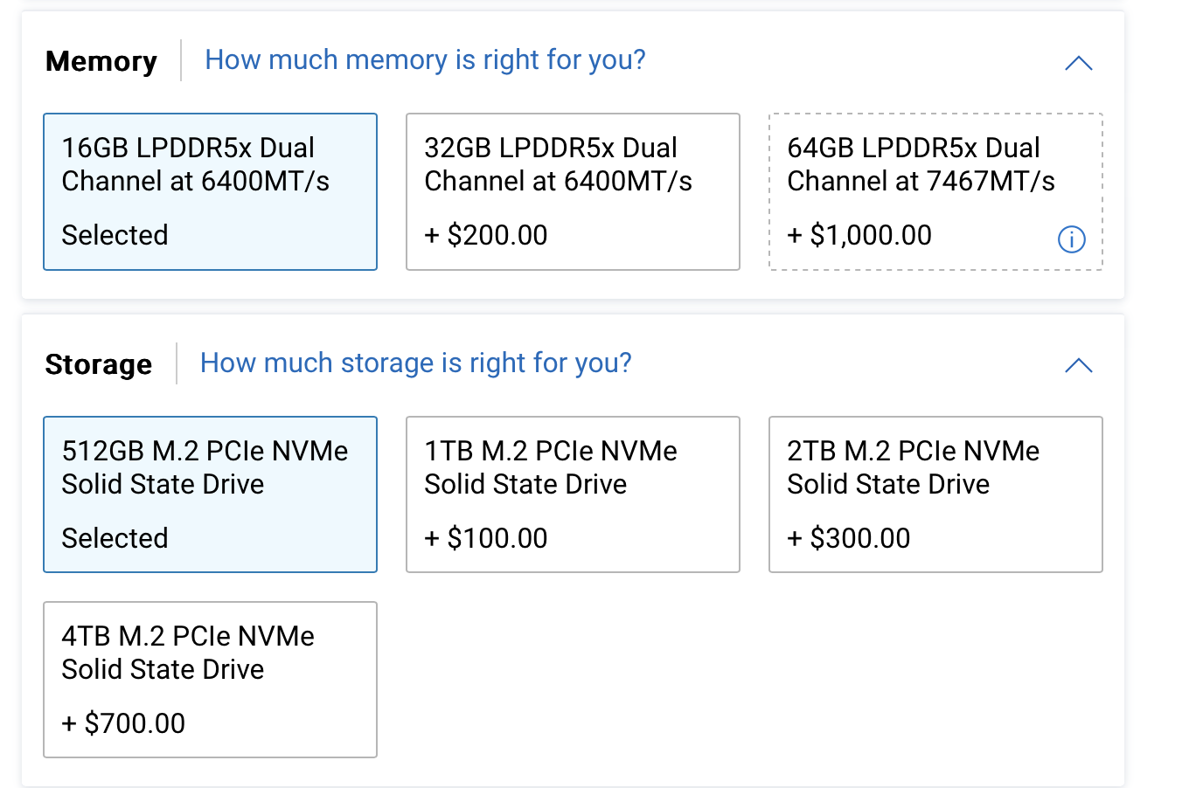Click the + $100.00 storage upgrade price
Image resolution: width=1189 pixels, height=788 pixels.
point(486,538)
